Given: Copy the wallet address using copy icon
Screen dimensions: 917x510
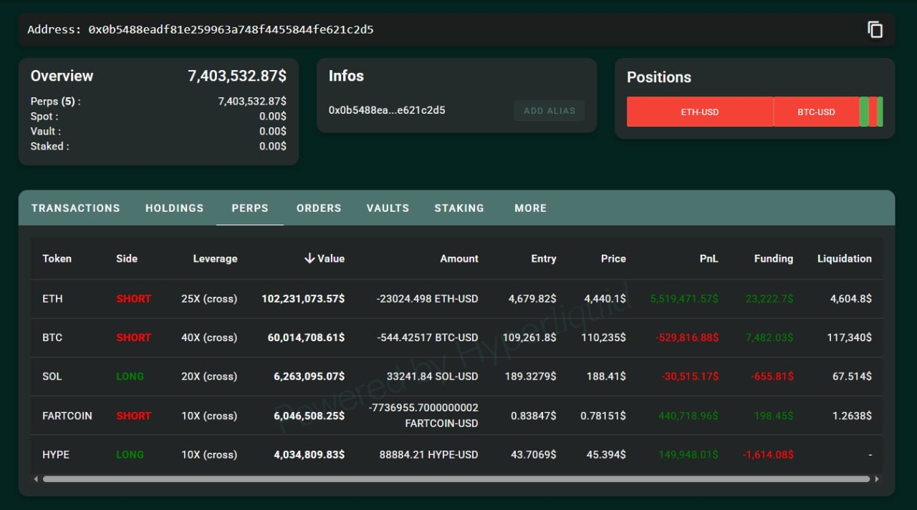Looking at the screenshot, I should click(x=875, y=29).
